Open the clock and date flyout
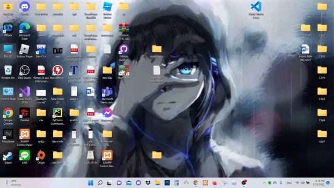 click(319, 183)
